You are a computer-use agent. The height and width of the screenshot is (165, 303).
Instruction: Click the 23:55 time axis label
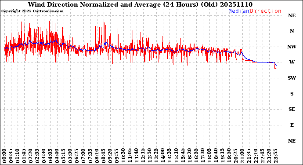tap(275, 156)
